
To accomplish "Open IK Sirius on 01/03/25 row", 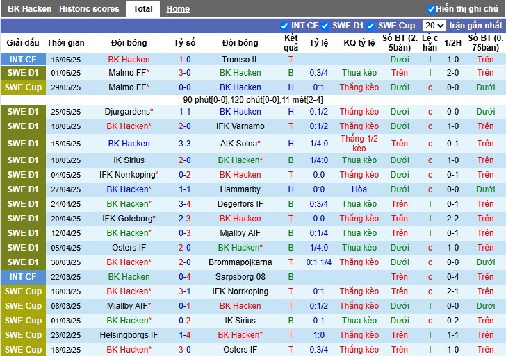I will point(240,321).
